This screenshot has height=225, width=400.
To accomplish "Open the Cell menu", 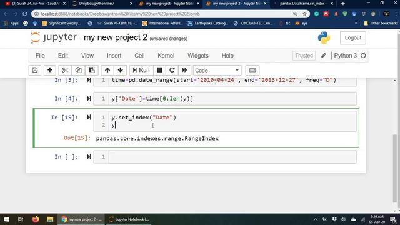I will [x=139, y=56].
